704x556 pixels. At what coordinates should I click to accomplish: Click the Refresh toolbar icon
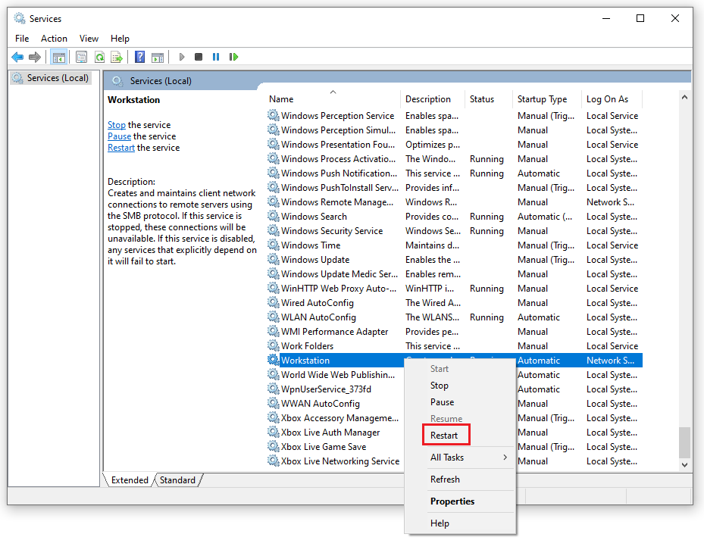pos(99,57)
